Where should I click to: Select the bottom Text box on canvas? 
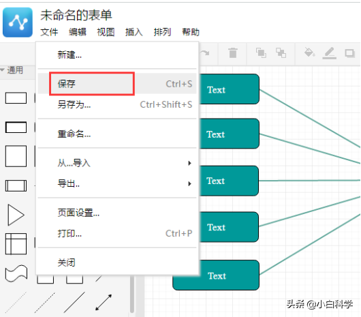tap(216, 275)
